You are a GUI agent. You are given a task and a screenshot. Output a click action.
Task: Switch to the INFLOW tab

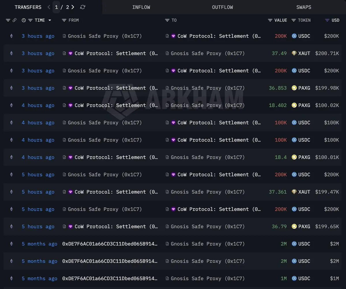pyautogui.click(x=141, y=7)
